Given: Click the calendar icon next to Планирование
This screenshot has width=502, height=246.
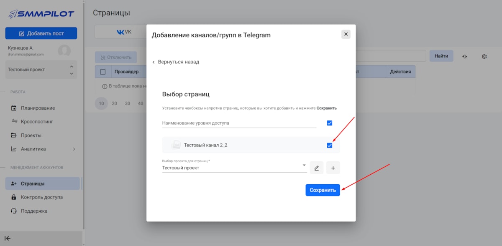Looking at the screenshot, I should point(13,108).
